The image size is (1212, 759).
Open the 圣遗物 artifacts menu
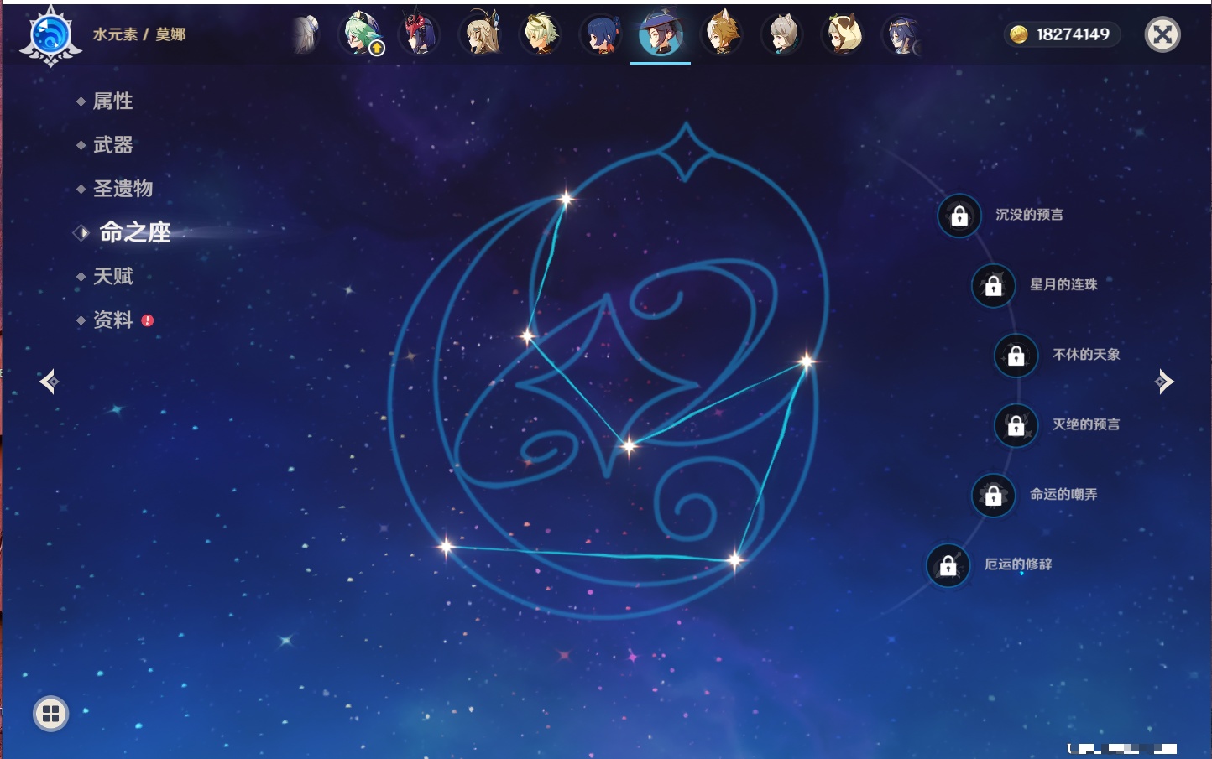pos(123,188)
